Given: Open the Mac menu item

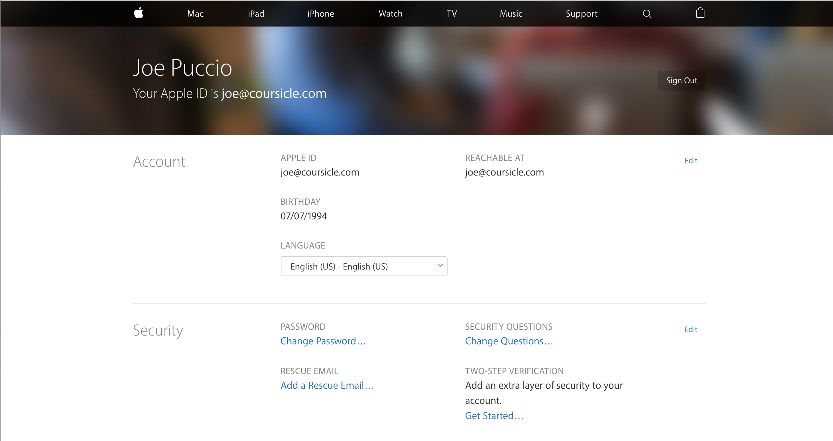Looking at the screenshot, I should (x=195, y=14).
